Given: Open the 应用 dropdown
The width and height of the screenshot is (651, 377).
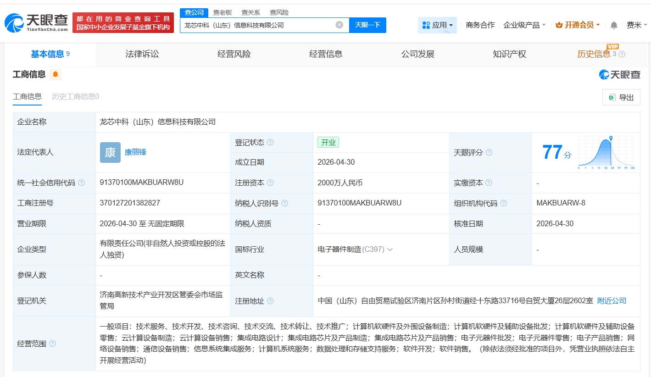Looking at the screenshot, I should [x=437, y=25].
